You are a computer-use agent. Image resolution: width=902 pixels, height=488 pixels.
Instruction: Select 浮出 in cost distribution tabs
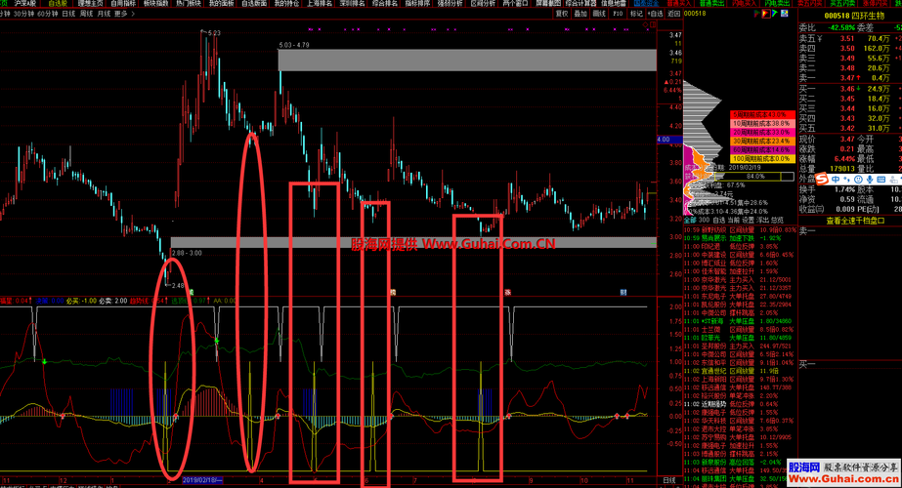click(762, 221)
